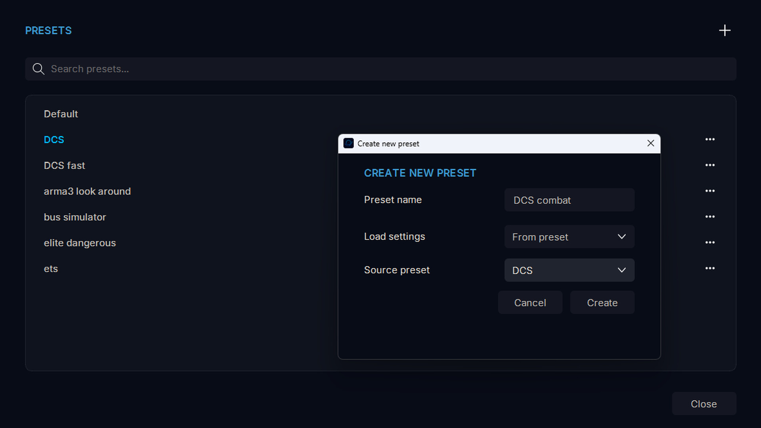Close the Create new preset dialog
This screenshot has width=761, height=428.
pos(650,143)
